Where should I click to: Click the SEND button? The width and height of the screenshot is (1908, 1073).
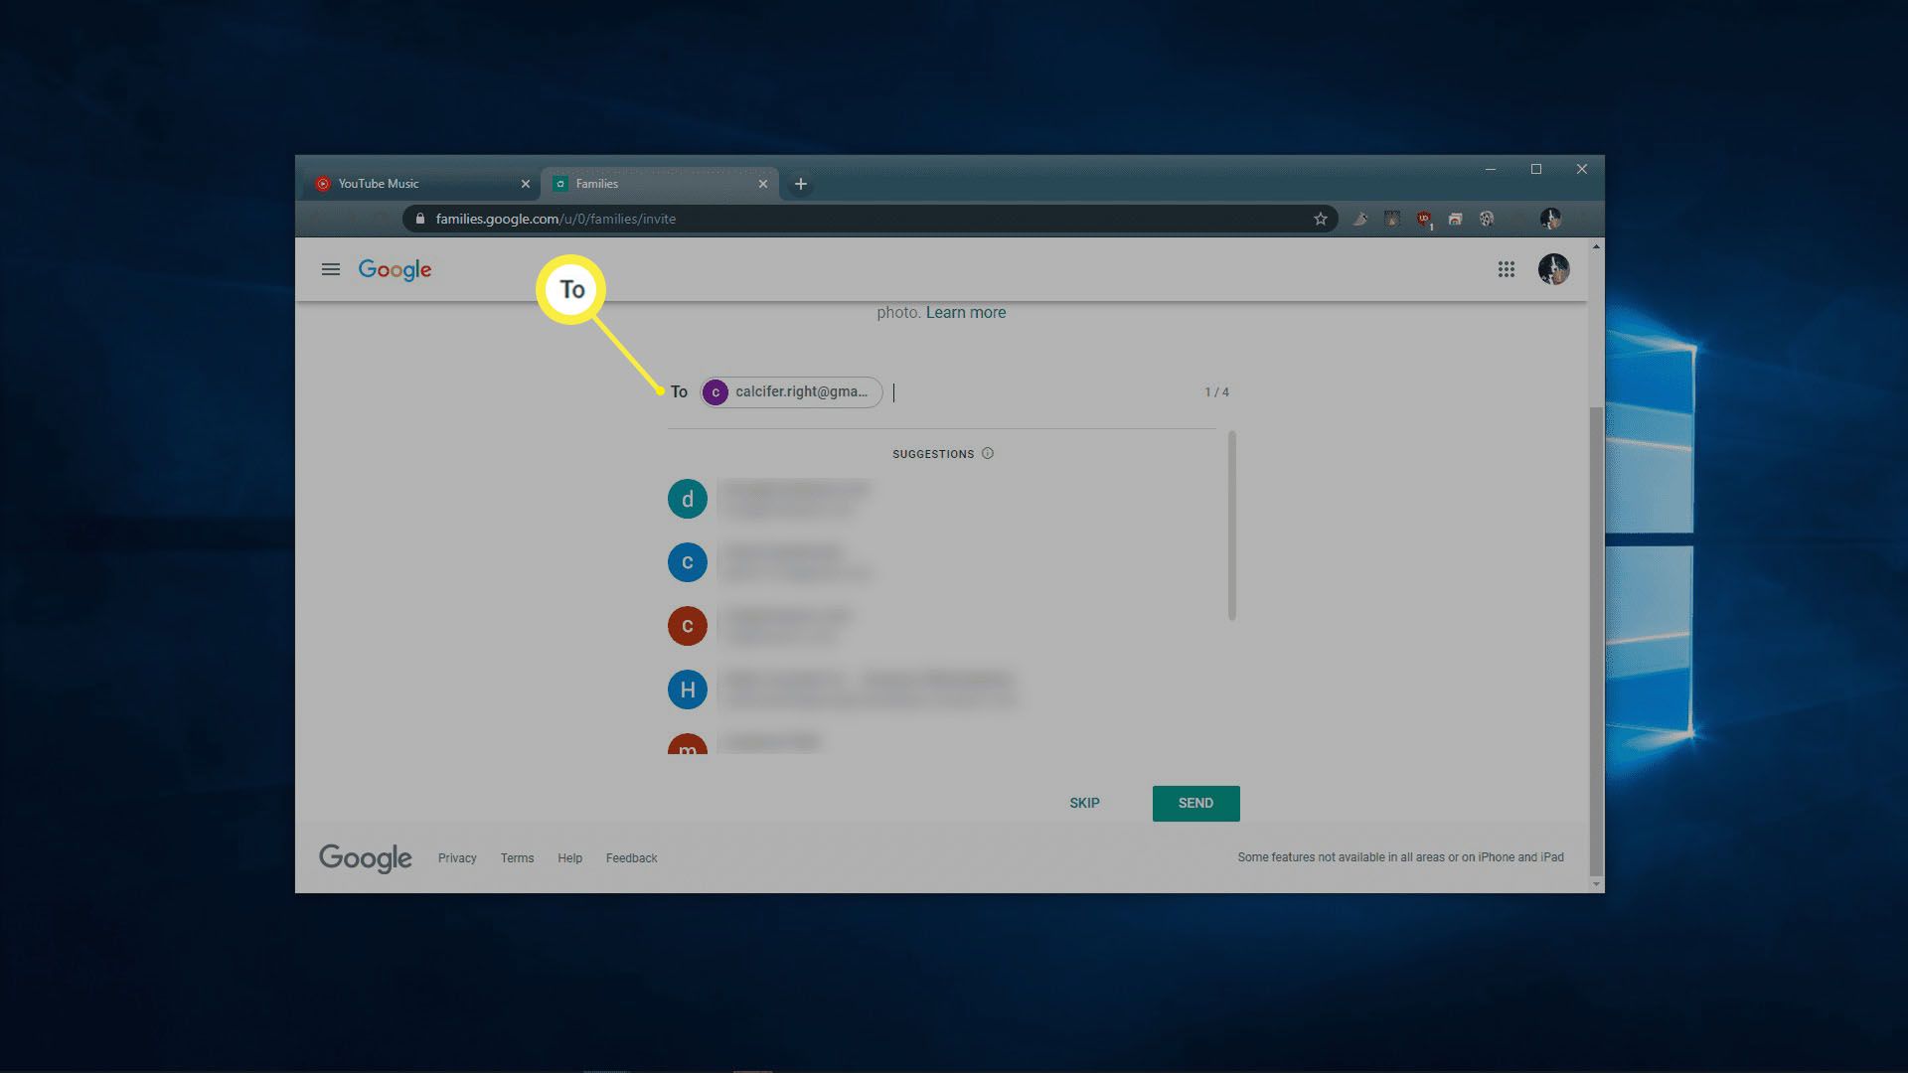1195,802
